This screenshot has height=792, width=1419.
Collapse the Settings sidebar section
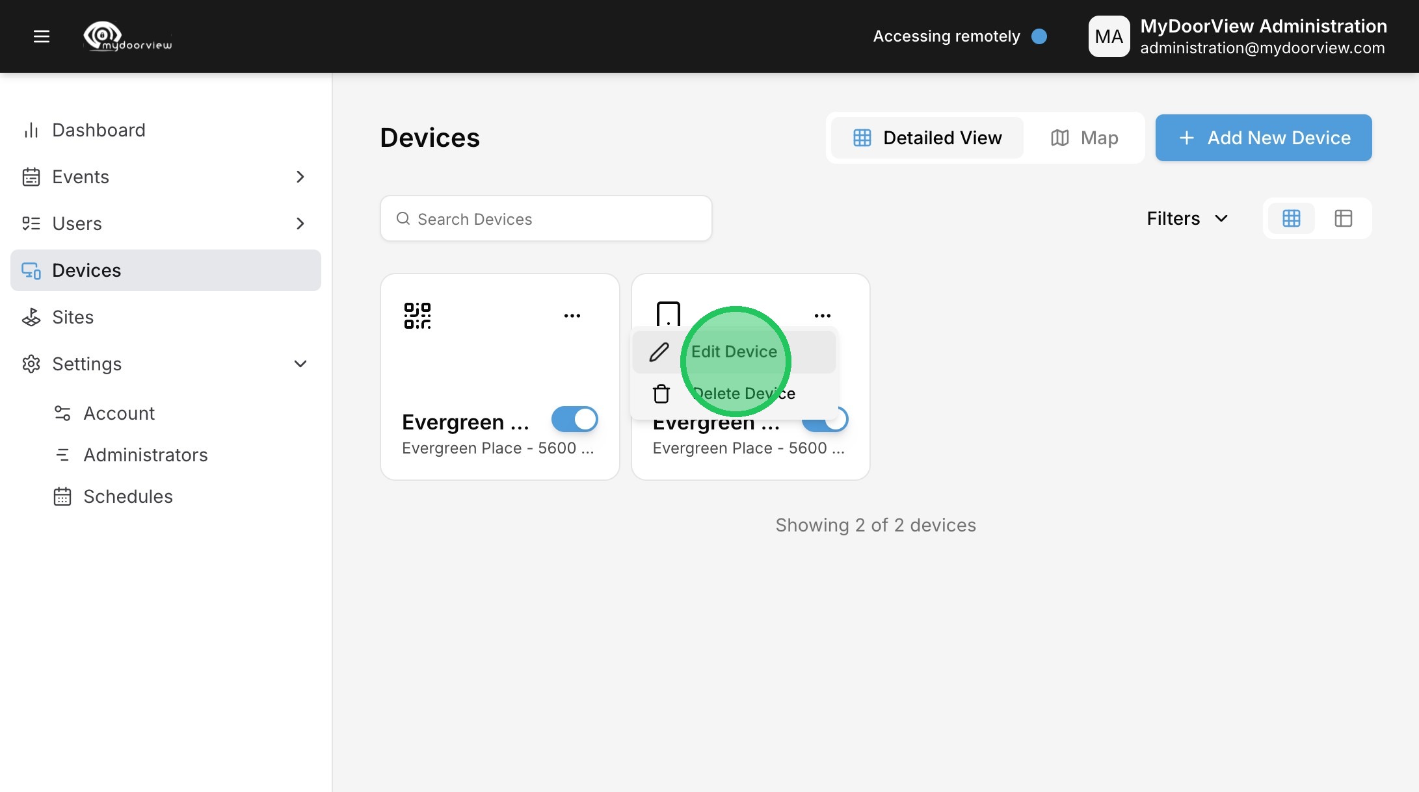point(300,364)
